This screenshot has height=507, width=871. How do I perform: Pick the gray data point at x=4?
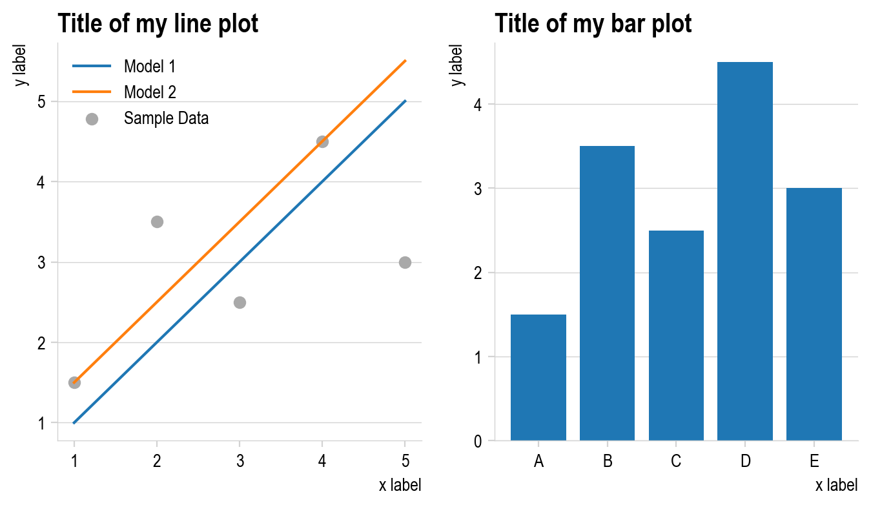322,141
